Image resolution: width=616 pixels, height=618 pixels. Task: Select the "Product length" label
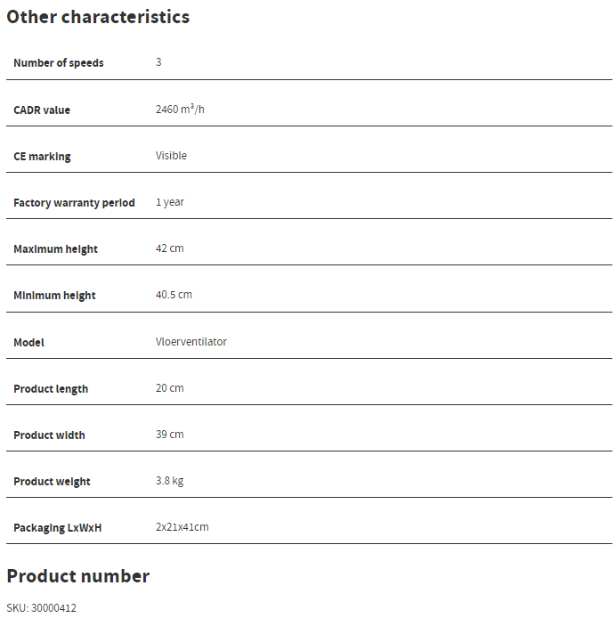51,389
